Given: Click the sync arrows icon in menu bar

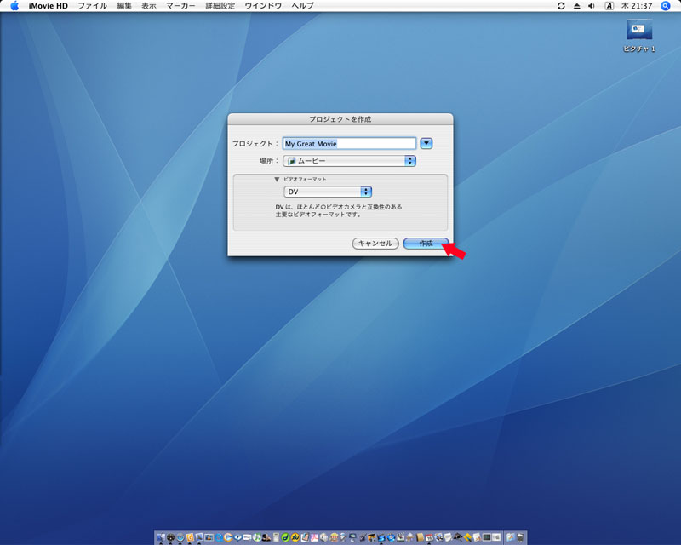Looking at the screenshot, I should [561, 6].
